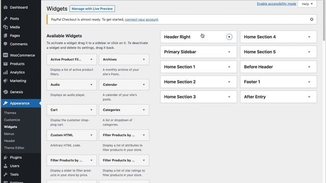Click the Users person icon
This screenshot has height=183, width=326.
[x=6, y=166]
